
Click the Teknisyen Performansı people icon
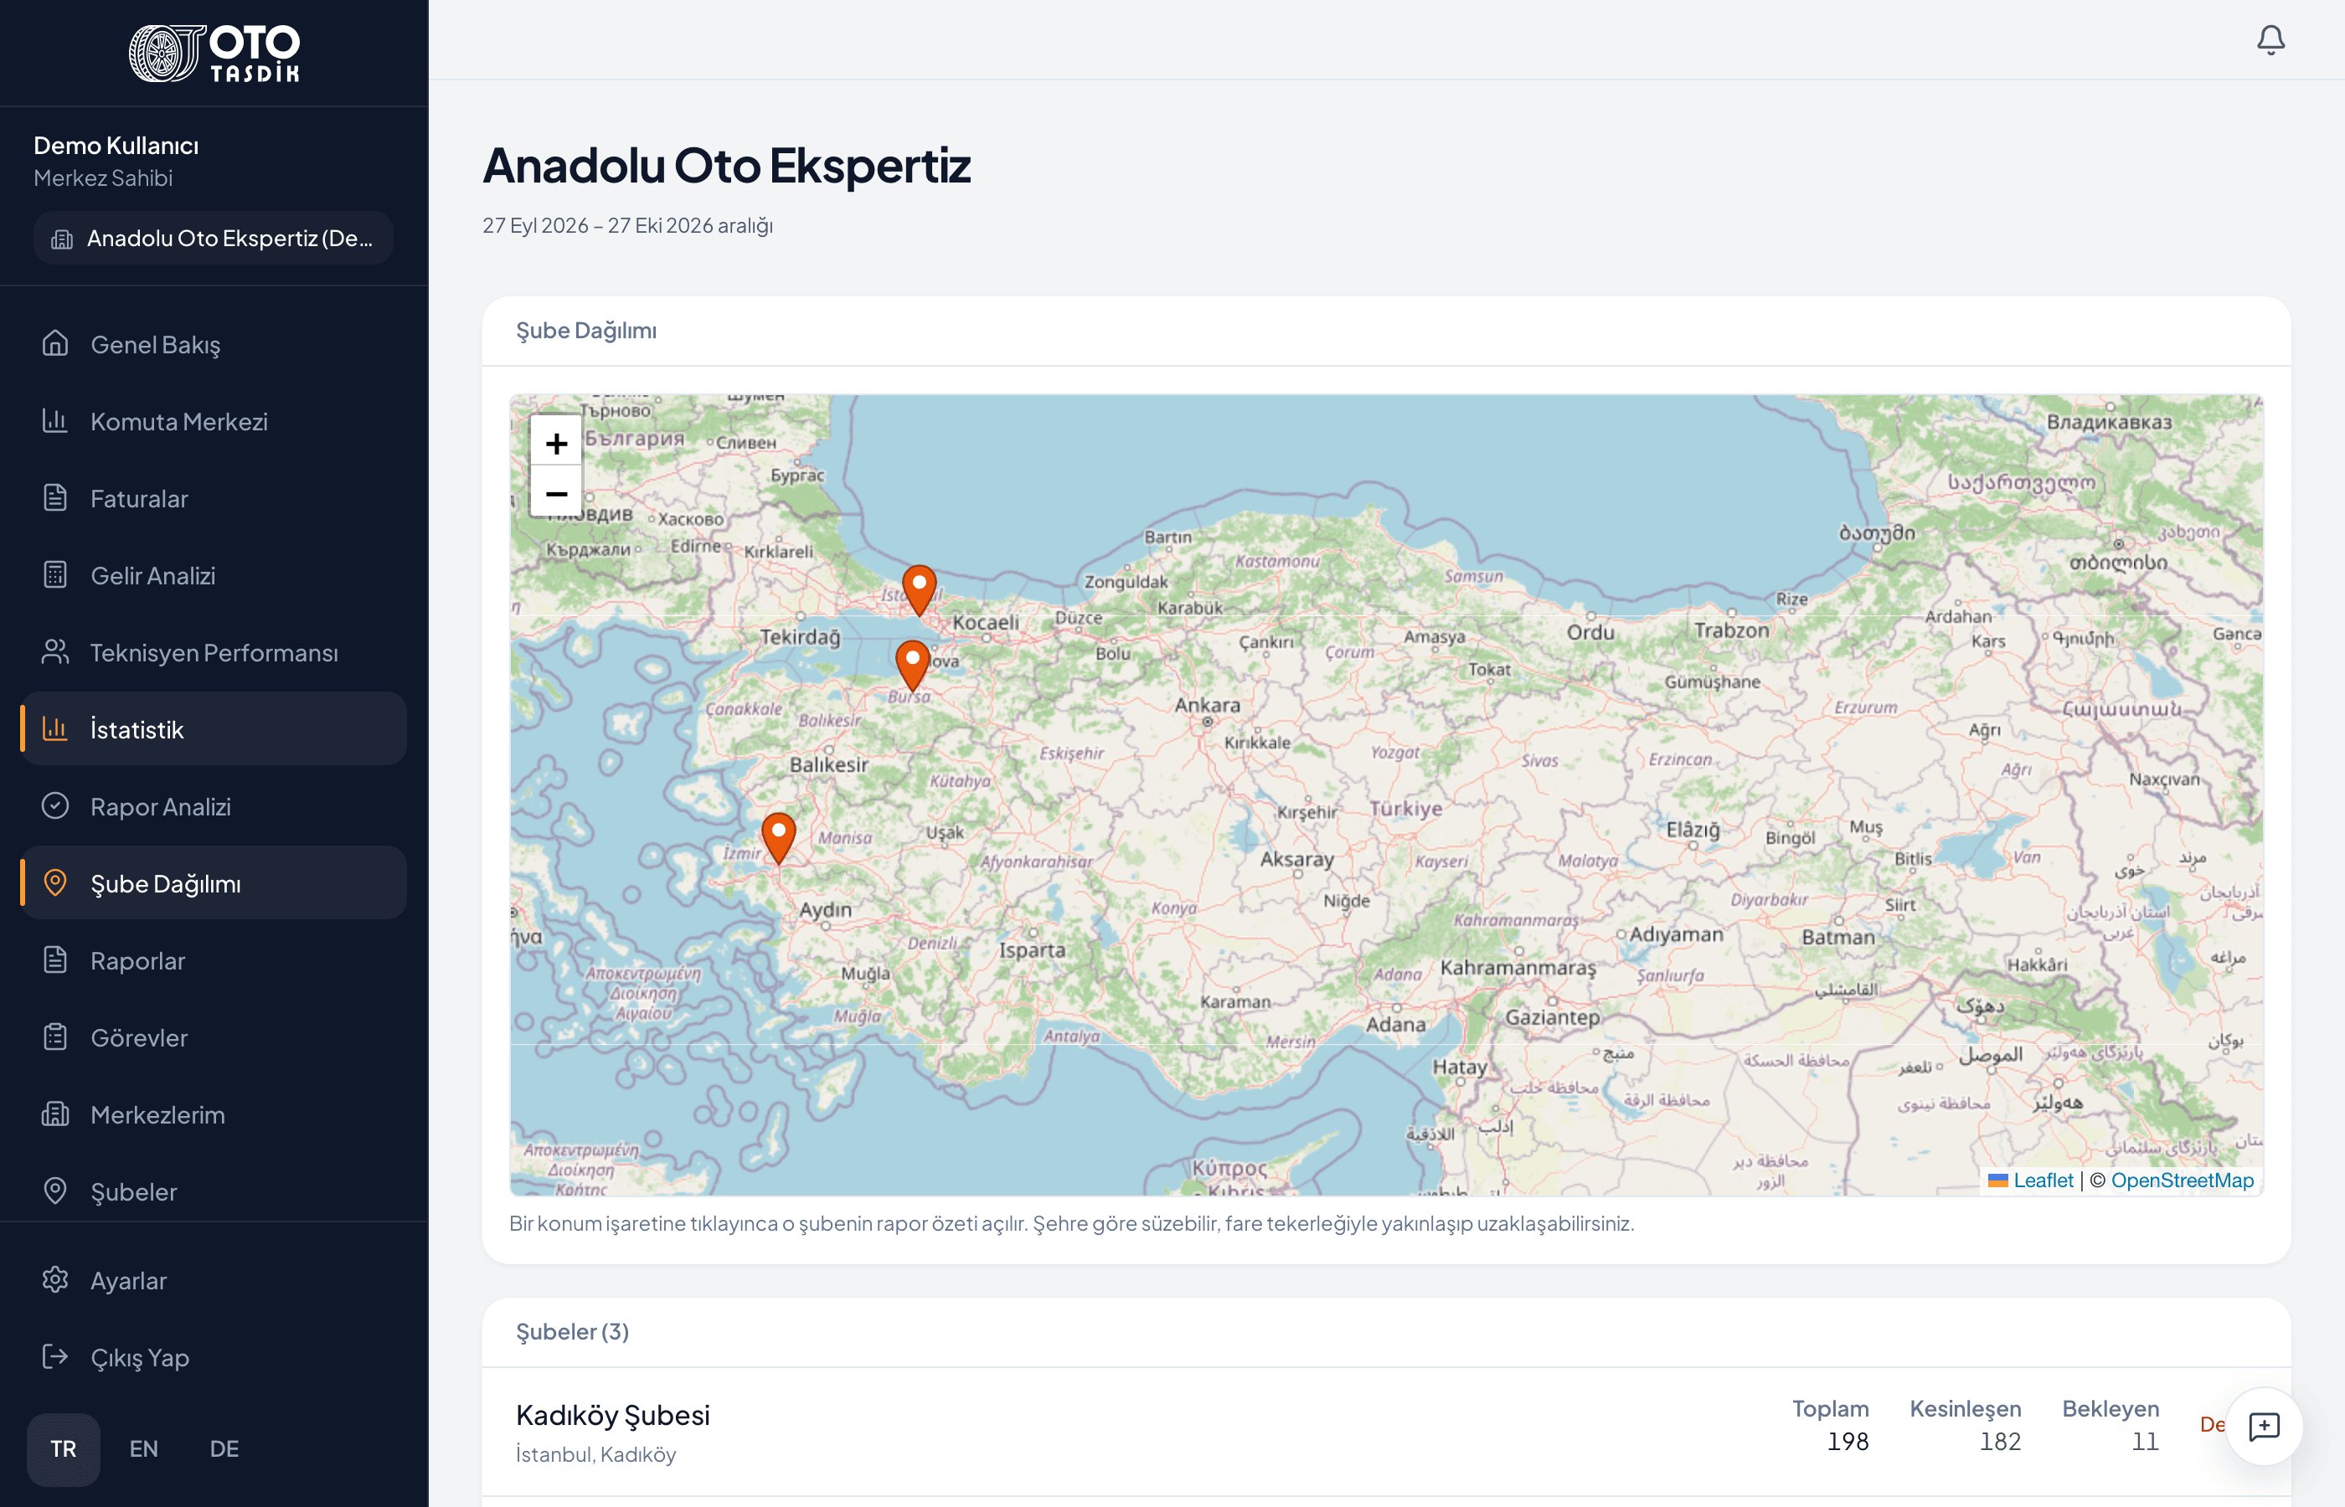pos(56,651)
